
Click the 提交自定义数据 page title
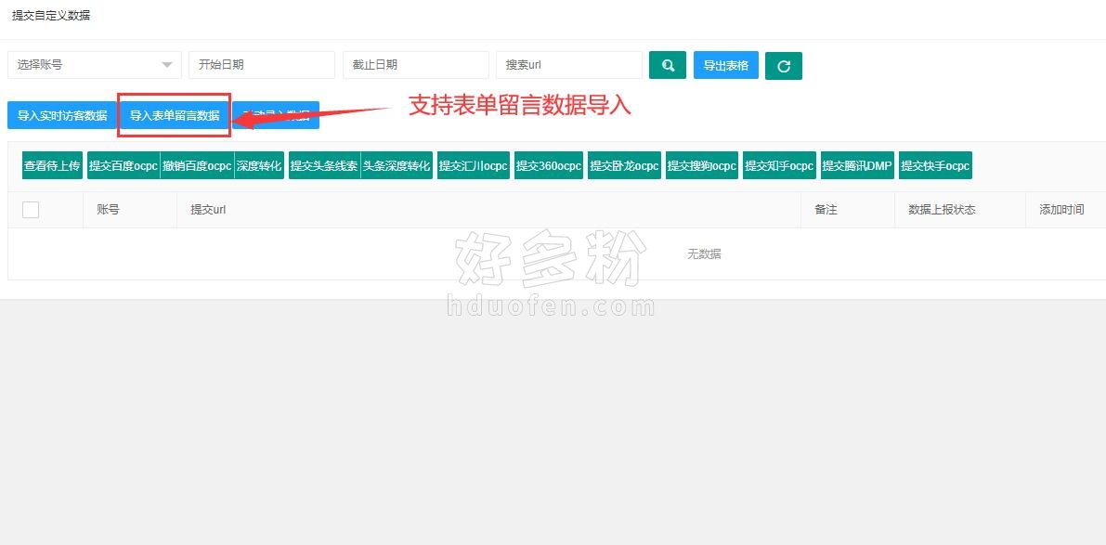tap(51, 15)
